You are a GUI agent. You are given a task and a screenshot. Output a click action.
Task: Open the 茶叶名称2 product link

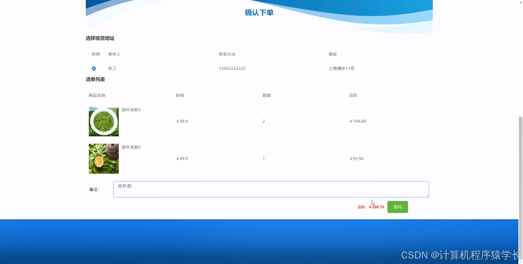(131, 147)
